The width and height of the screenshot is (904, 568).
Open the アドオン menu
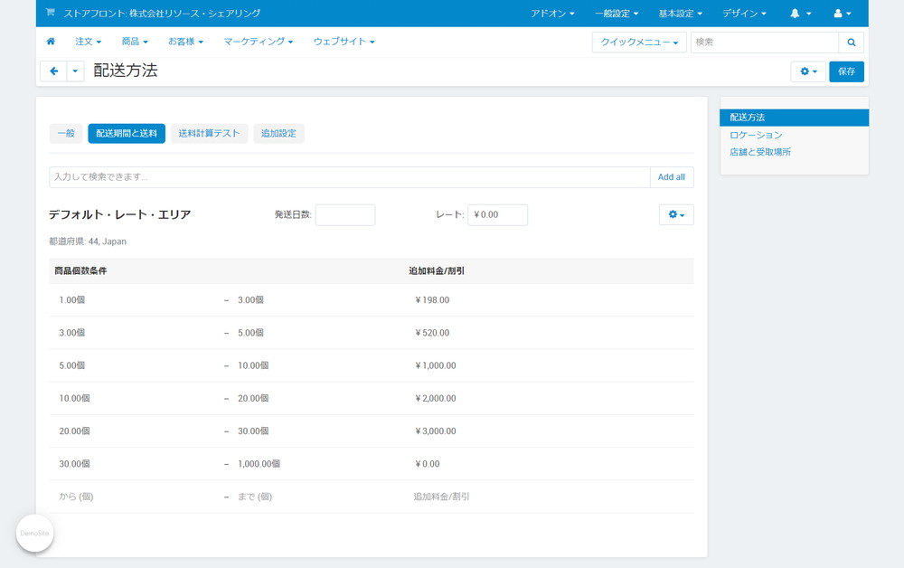[552, 14]
